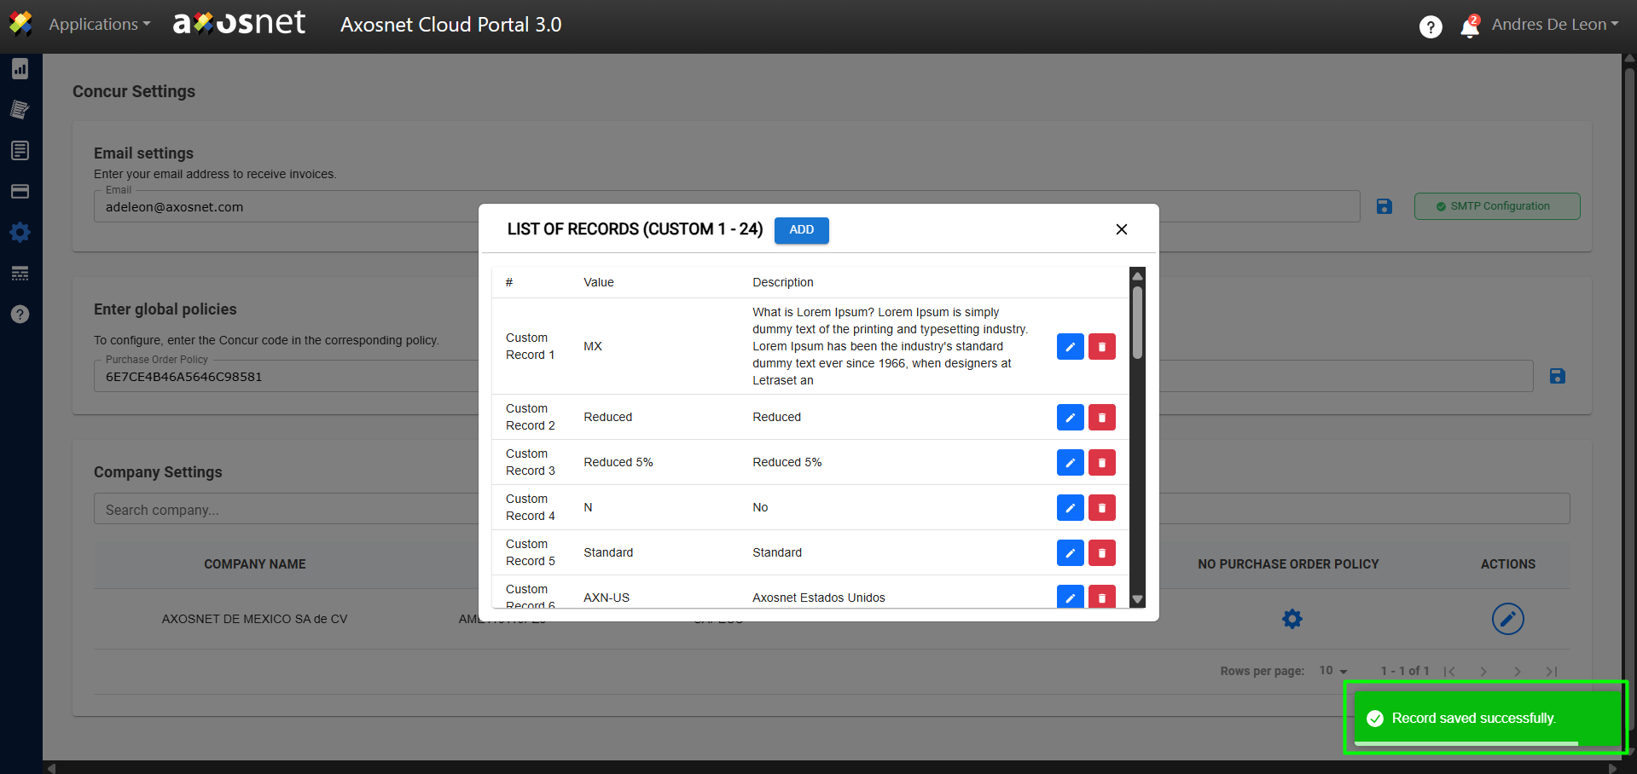This screenshot has width=1637, height=774.
Task: Click ADD to create a new custom record
Action: click(801, 230)
